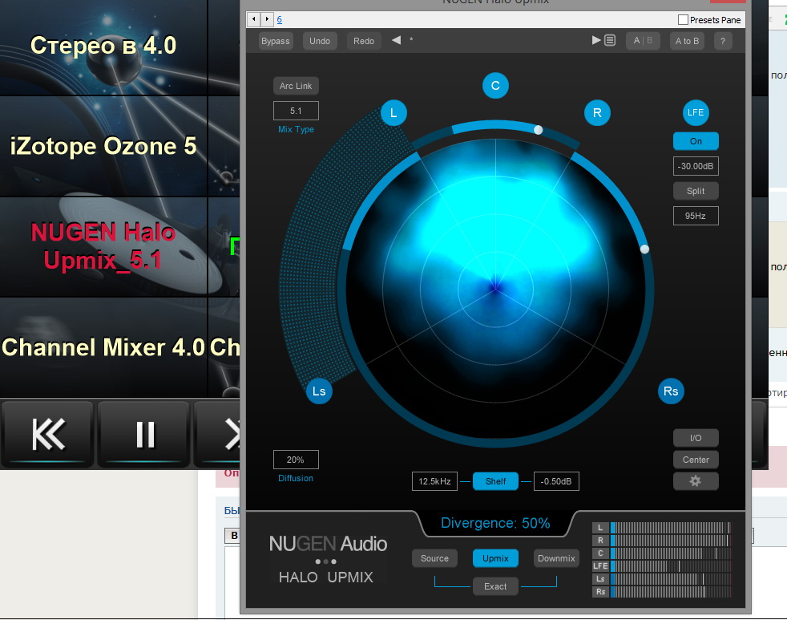Open the 5.1 Mix Type dropdown
Screen dimensions: 787x620
pos(296,111)
